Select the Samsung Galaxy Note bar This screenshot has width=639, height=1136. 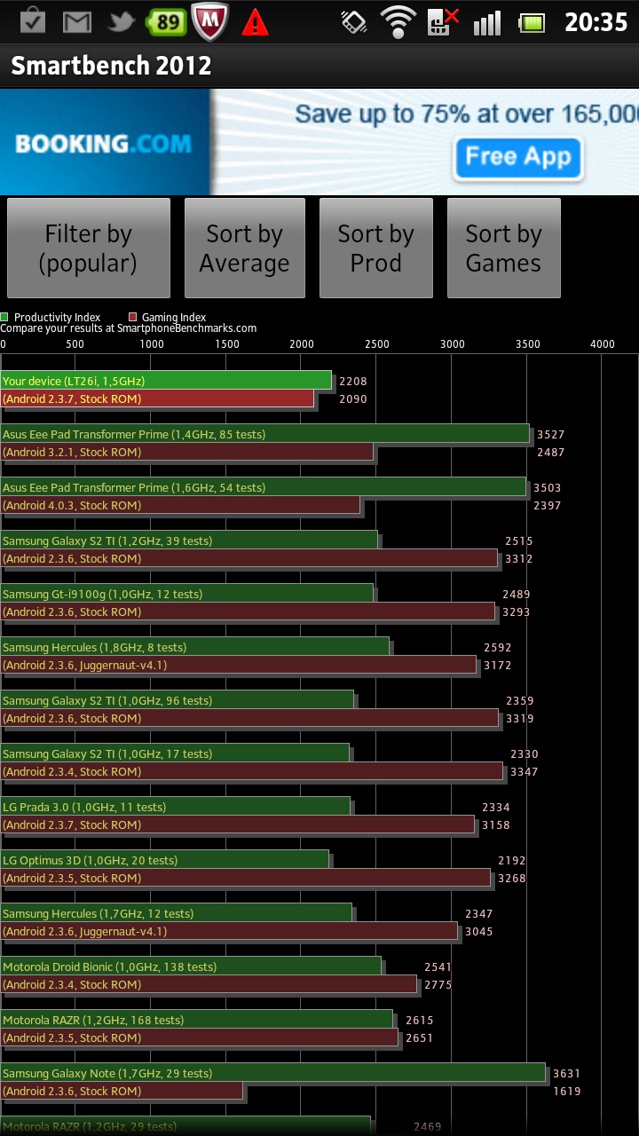pyautogui.click(x=272, y=1072)
